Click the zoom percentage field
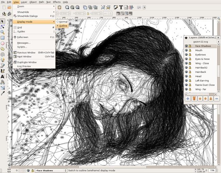This screenshot has height=173, width=221. [x=211, y=170]
